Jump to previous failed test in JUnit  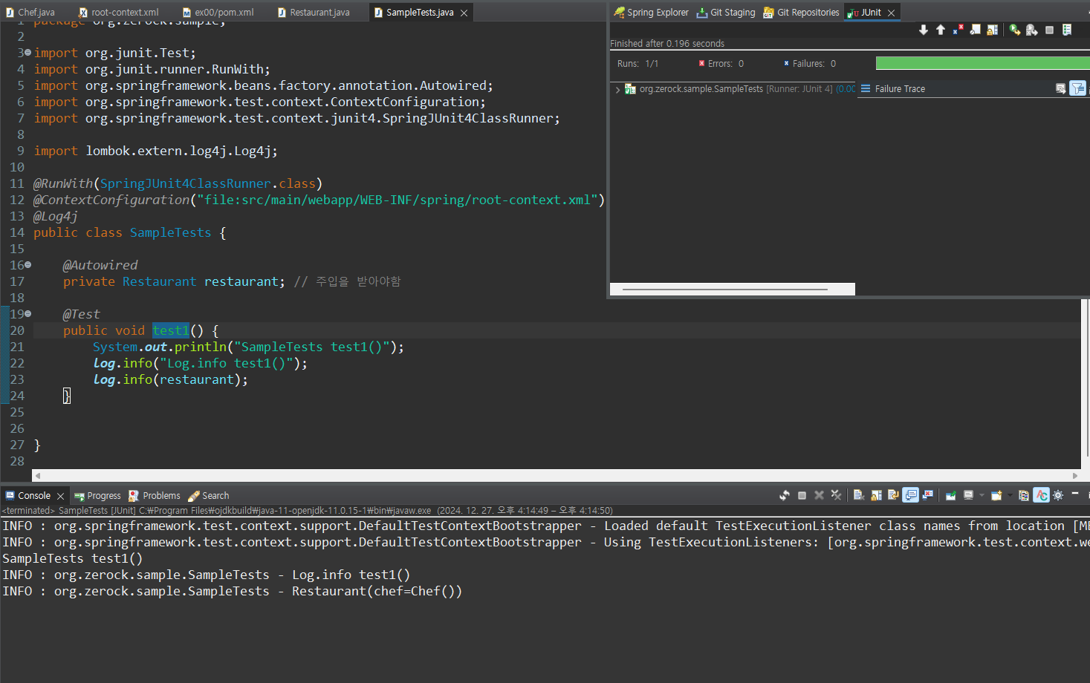tap(941, 30)
